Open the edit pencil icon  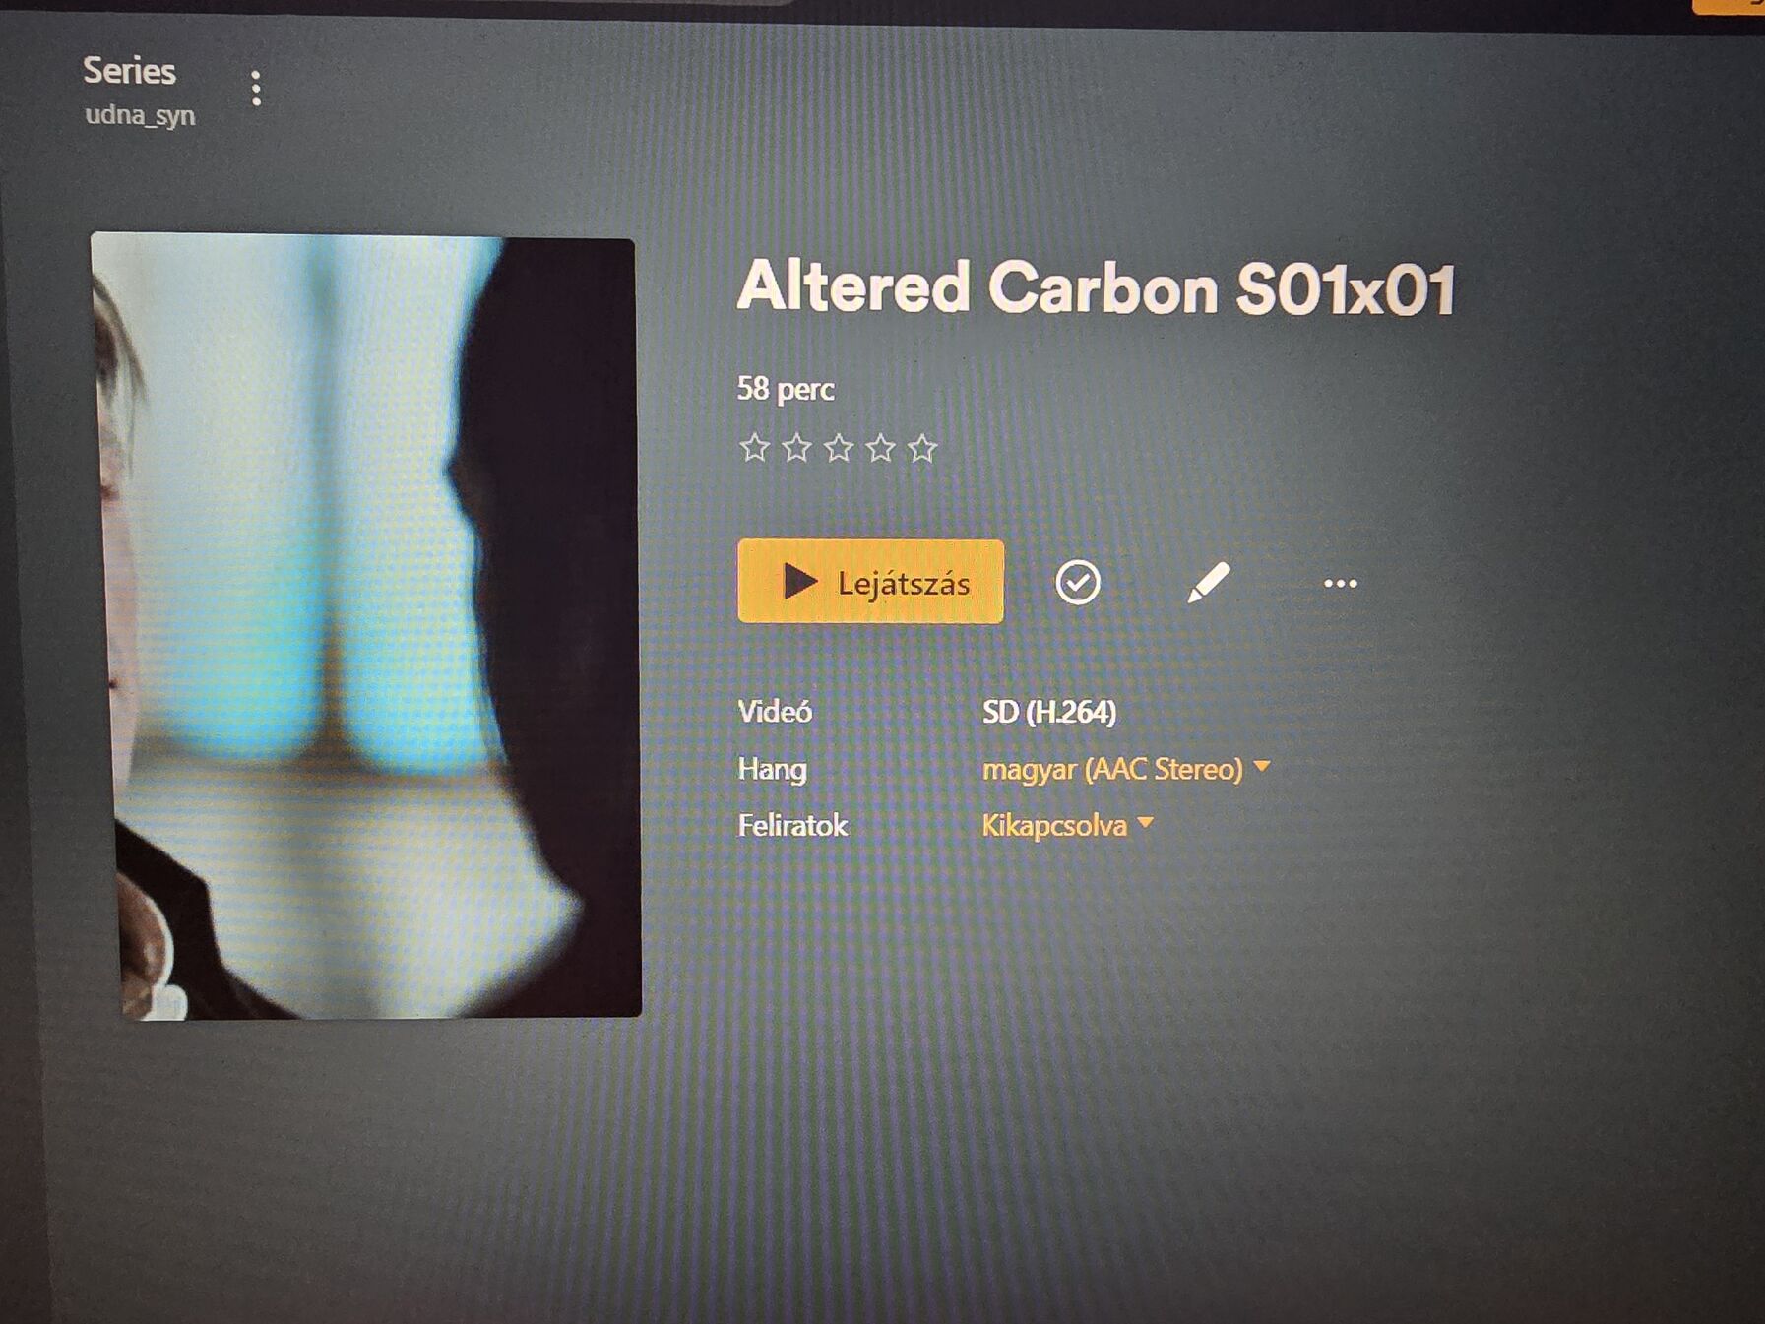[1208, 582]
